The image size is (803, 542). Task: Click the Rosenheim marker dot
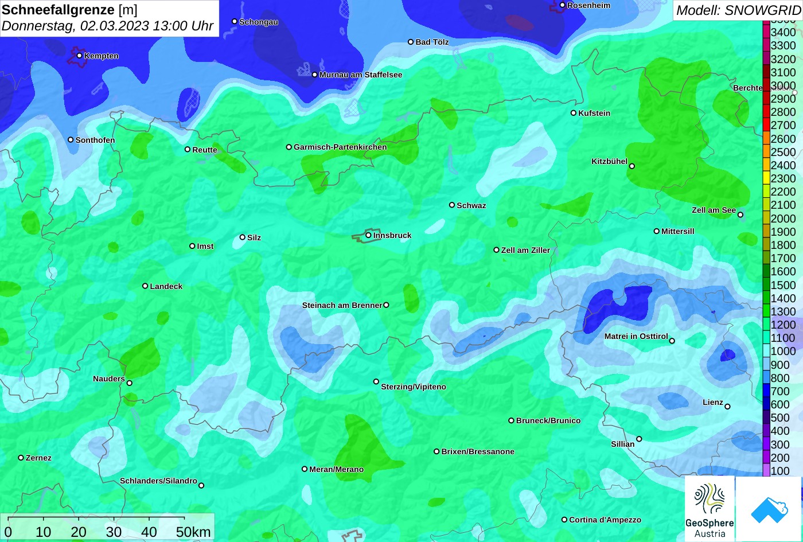click(563, 5)
